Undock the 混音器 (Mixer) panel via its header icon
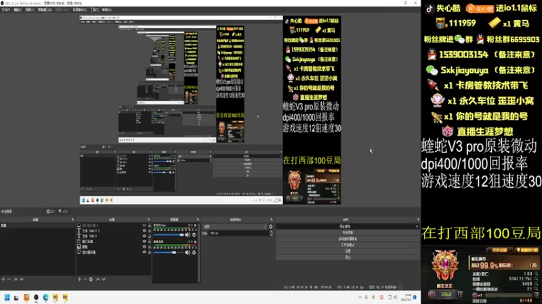 pos(198,220)
